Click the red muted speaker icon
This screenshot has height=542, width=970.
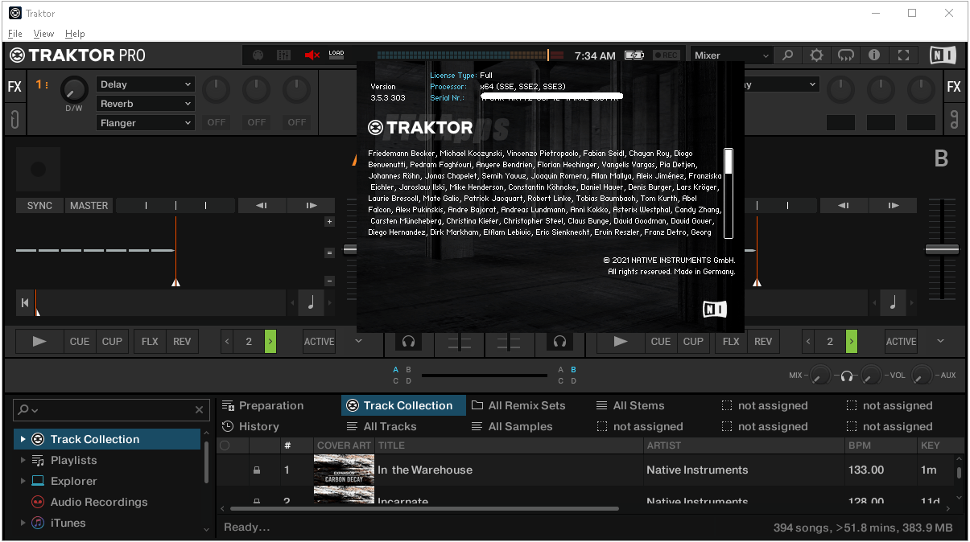click(312, 55)
